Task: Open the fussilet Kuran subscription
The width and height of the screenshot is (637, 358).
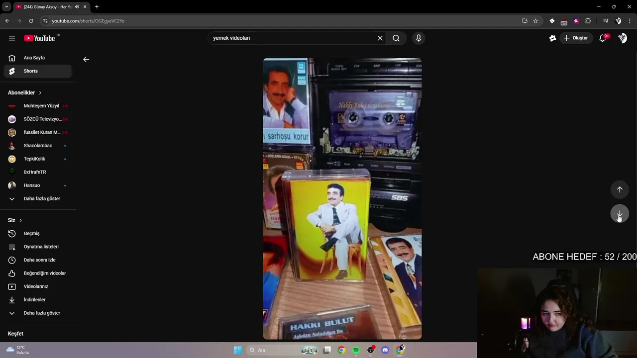Action: point(38,132)
